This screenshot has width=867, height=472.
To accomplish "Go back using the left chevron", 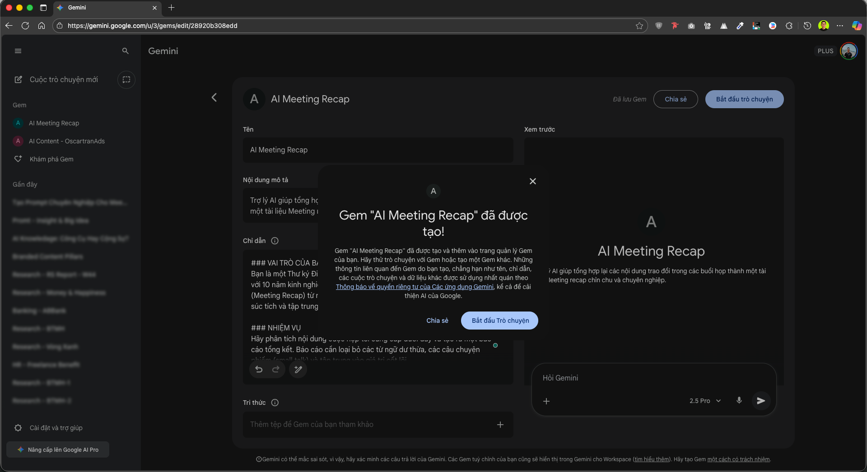I will coord(214,97).
